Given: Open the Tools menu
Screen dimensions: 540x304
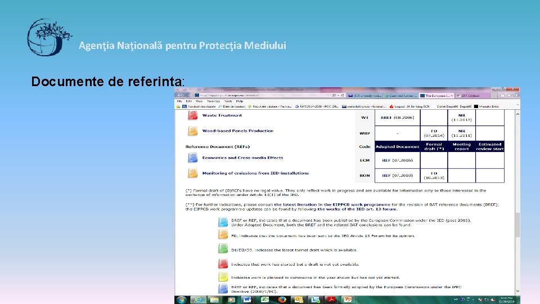Looking at the screenshot, I should pyautogui.click(x=228, y=101).
